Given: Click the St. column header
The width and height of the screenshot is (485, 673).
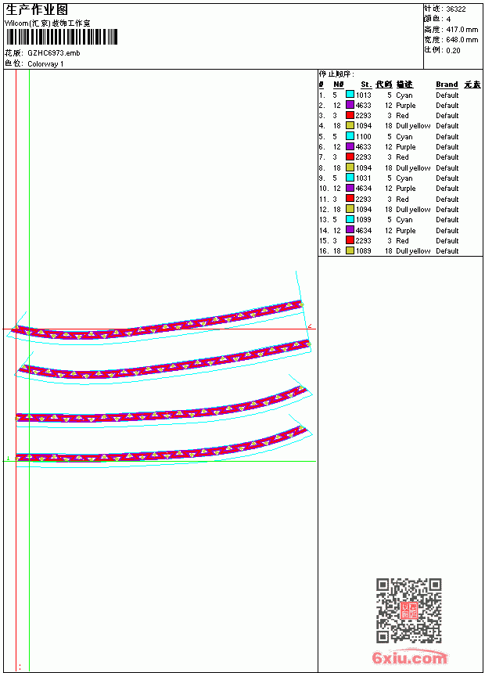Looking at the screenshot, I should (x=366, y=85).
